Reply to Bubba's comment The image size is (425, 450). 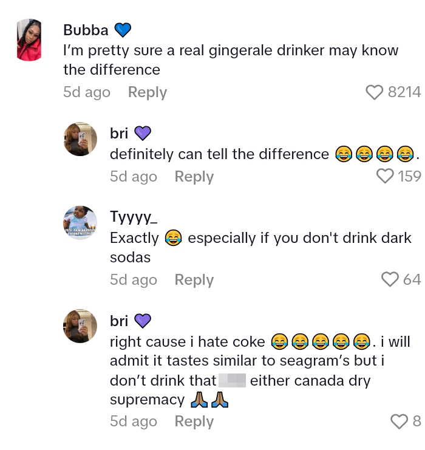click(x=148, y=92)
